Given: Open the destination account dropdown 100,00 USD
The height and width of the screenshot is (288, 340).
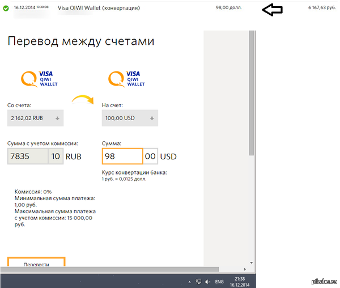Looking at the screenshot, I should coord(130,118).
